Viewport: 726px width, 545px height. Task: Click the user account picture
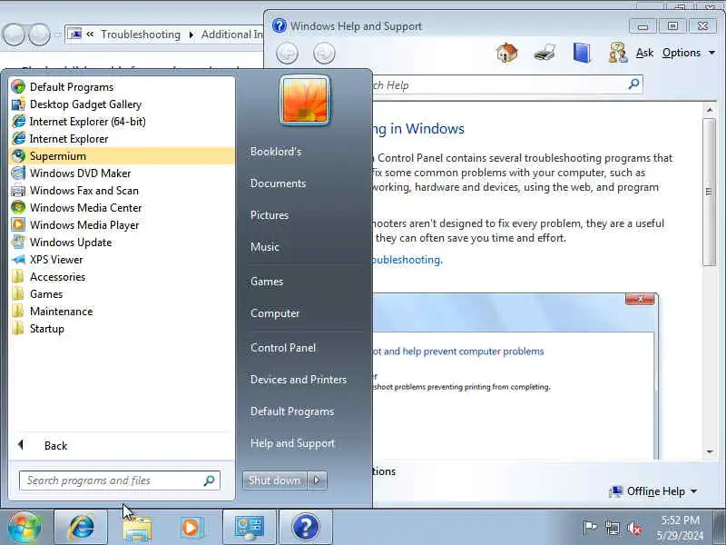(305, 101)
